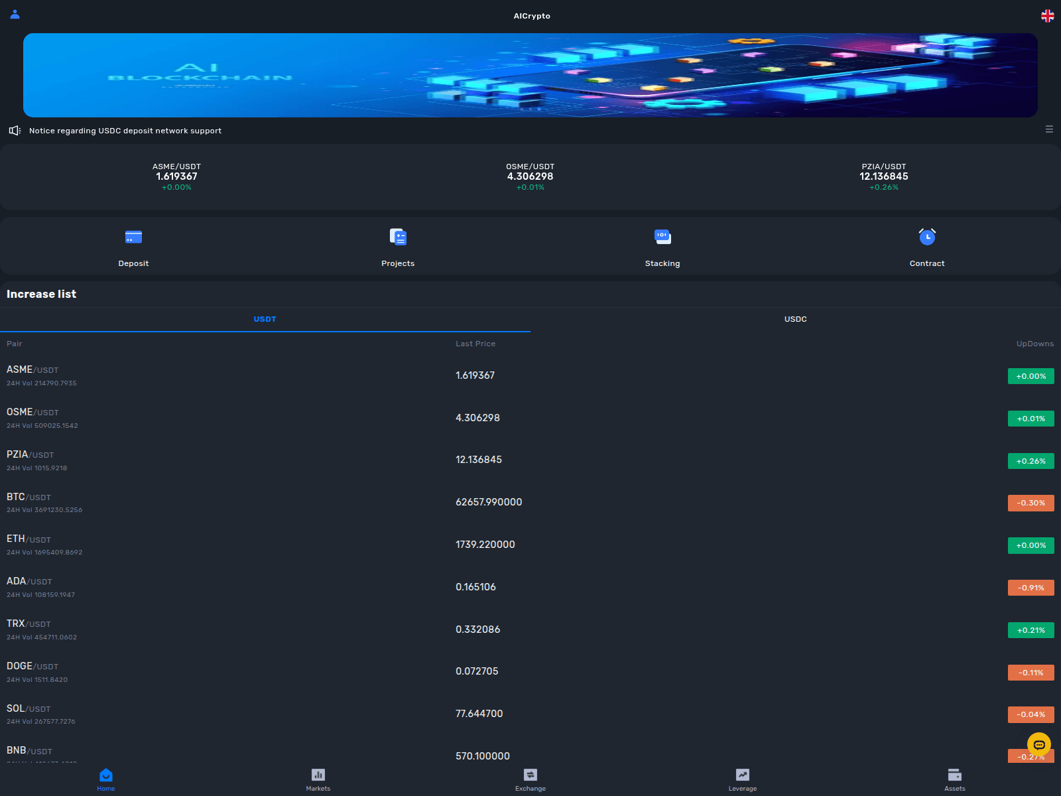Click ADA last price 0.165106
Image resolution: width=1061 pixels, height=796 pixels.
(x=475, y=587)
